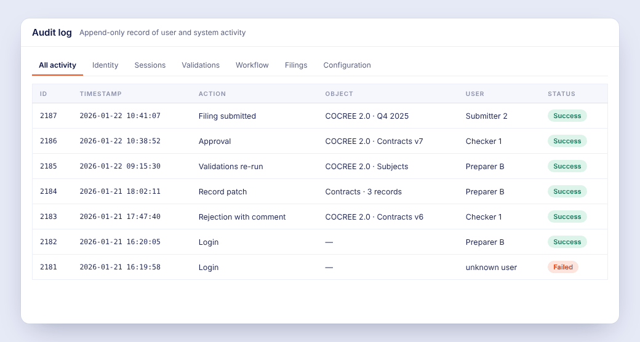Select log entry ID 2184
Image resolution: width=640 pixels, height=342 pixels.
(x=48, y=191)
